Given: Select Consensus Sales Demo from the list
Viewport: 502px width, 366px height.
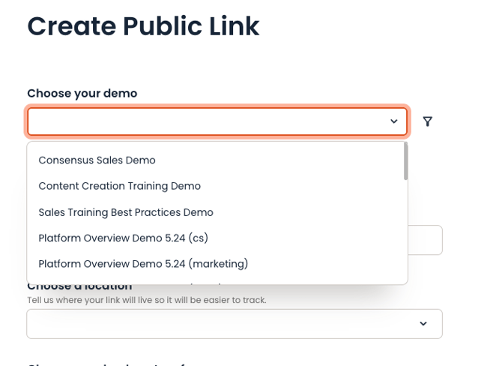Looking at the screenshot, I should pyautogui.click(x=97, y=160).
